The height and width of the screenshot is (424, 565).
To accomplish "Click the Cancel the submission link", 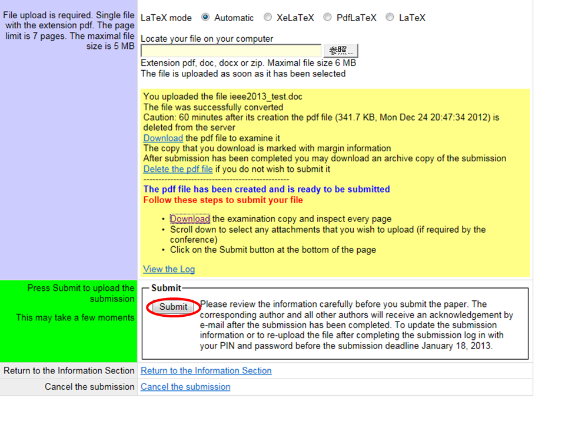I will pos(185,387).
